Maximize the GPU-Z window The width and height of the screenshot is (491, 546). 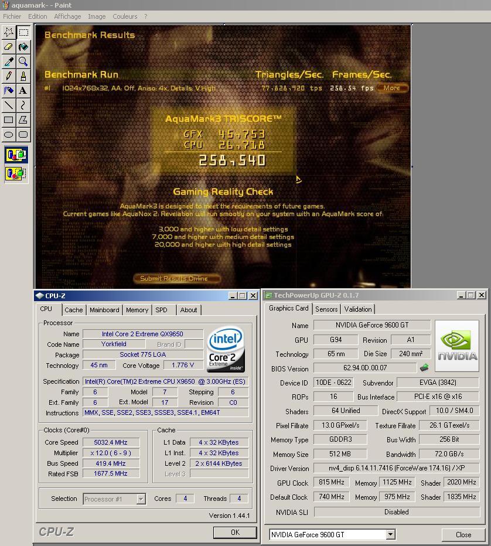point(471,295)
